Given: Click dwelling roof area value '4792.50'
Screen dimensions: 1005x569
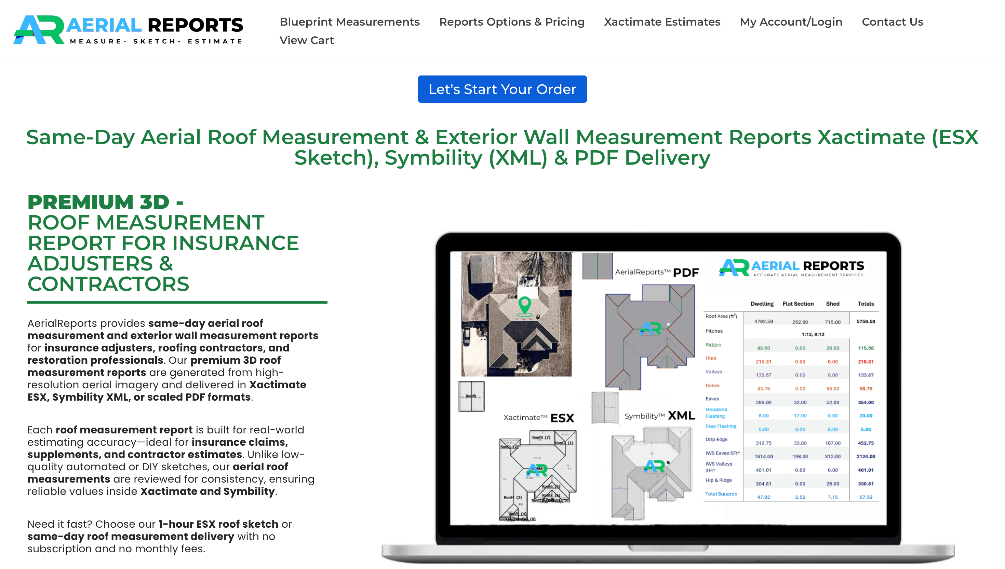Looking at the screenshot, I should coord(763,321).
